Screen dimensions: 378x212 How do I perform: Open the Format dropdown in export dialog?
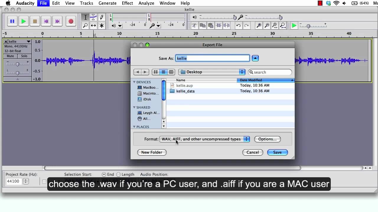pos(204,139)
